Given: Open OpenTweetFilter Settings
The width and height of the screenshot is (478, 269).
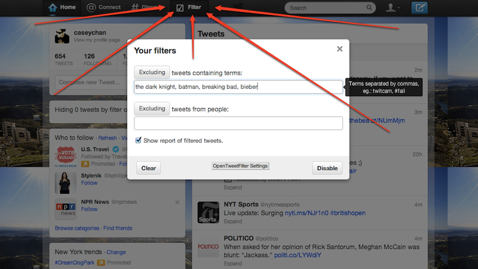Looking at the screenshot, I should coord(240,166).
